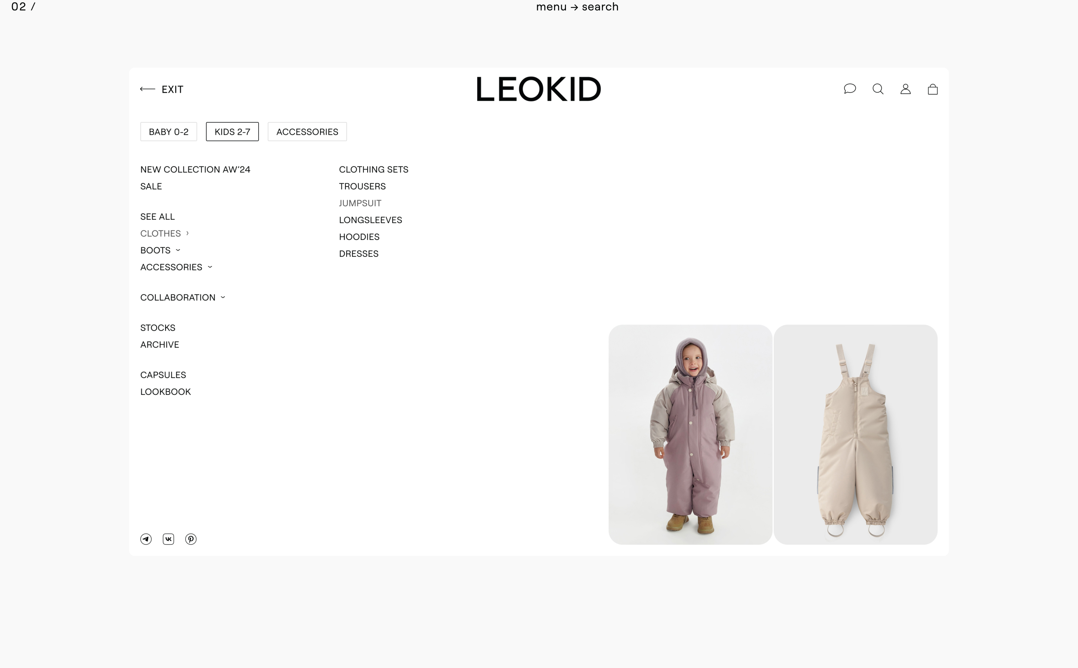This screenshot has height=668, width=1078.
Task: Click the LEOKID logo
Action: pyautogui.click(x=539, y=89)
